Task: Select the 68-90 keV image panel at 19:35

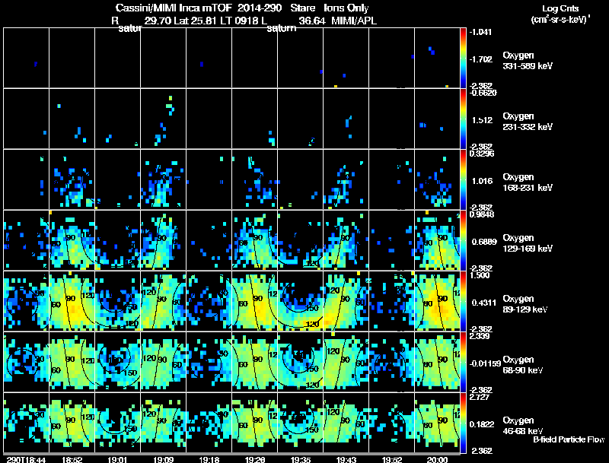Action: 300,362
